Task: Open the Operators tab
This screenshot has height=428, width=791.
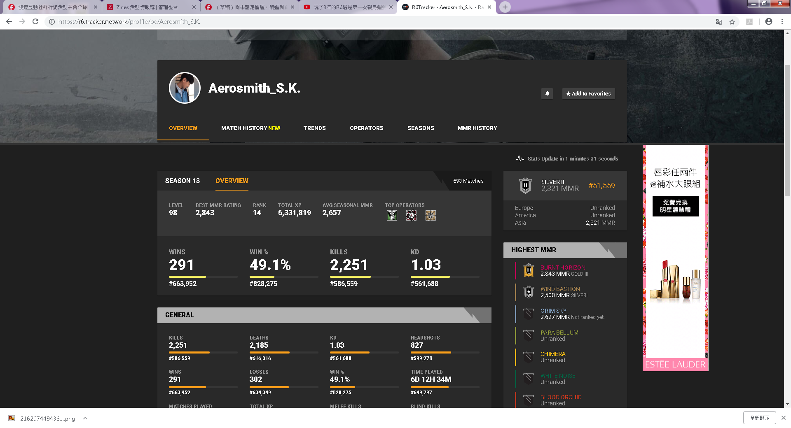Action: (x=366, y=128)
